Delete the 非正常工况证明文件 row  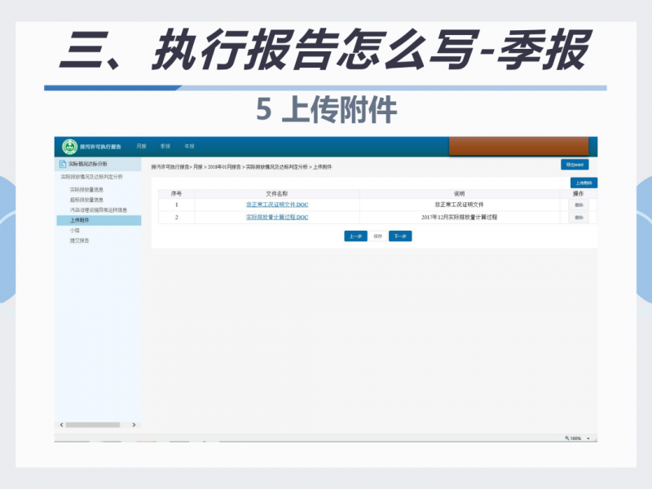tap(579, 205)
